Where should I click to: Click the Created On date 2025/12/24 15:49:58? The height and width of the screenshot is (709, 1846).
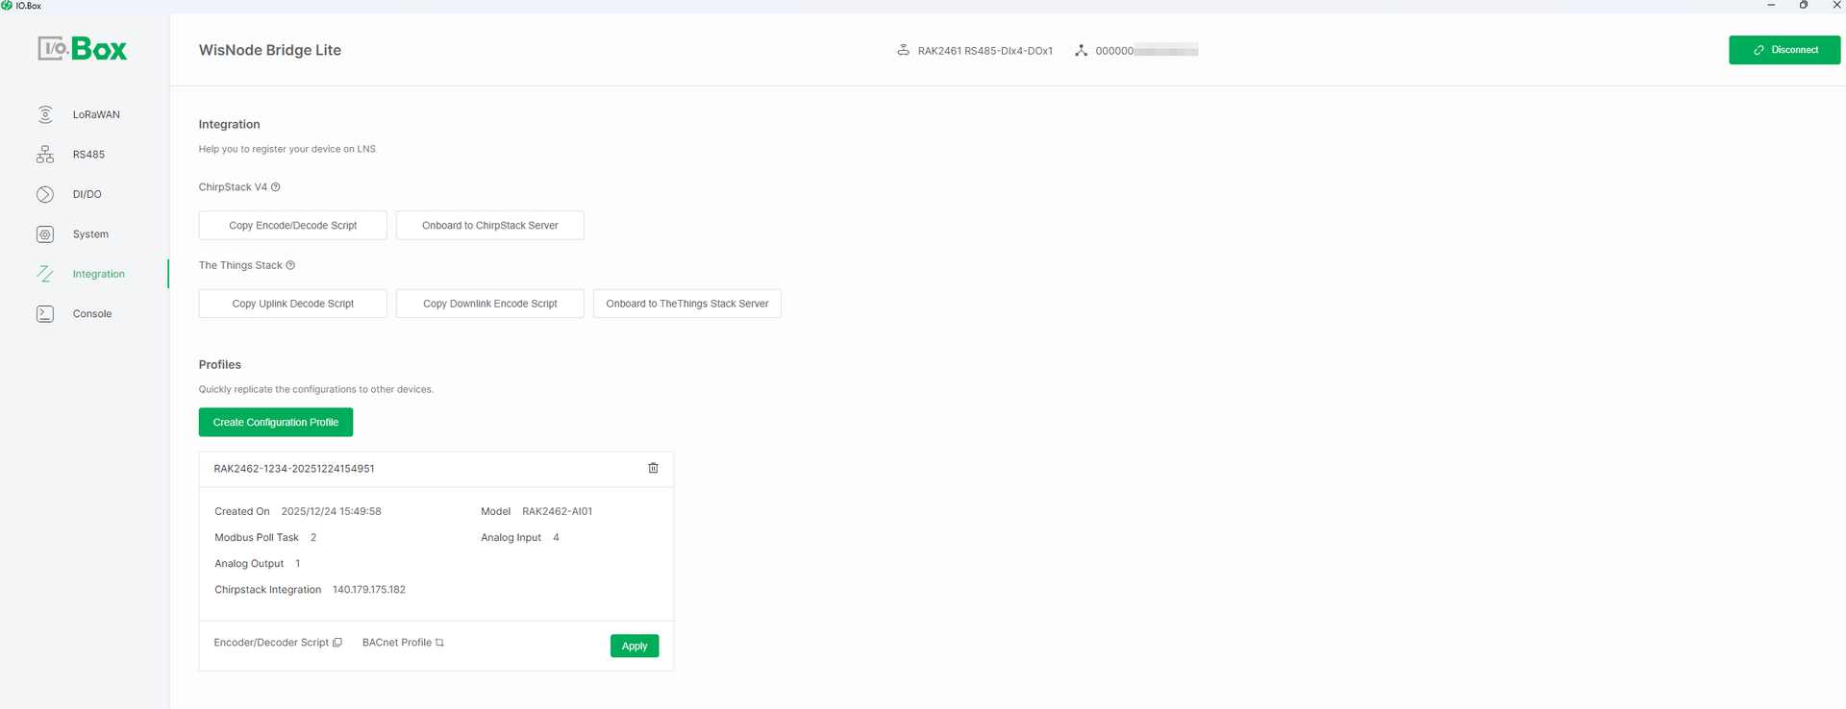[x=331, y=511]
